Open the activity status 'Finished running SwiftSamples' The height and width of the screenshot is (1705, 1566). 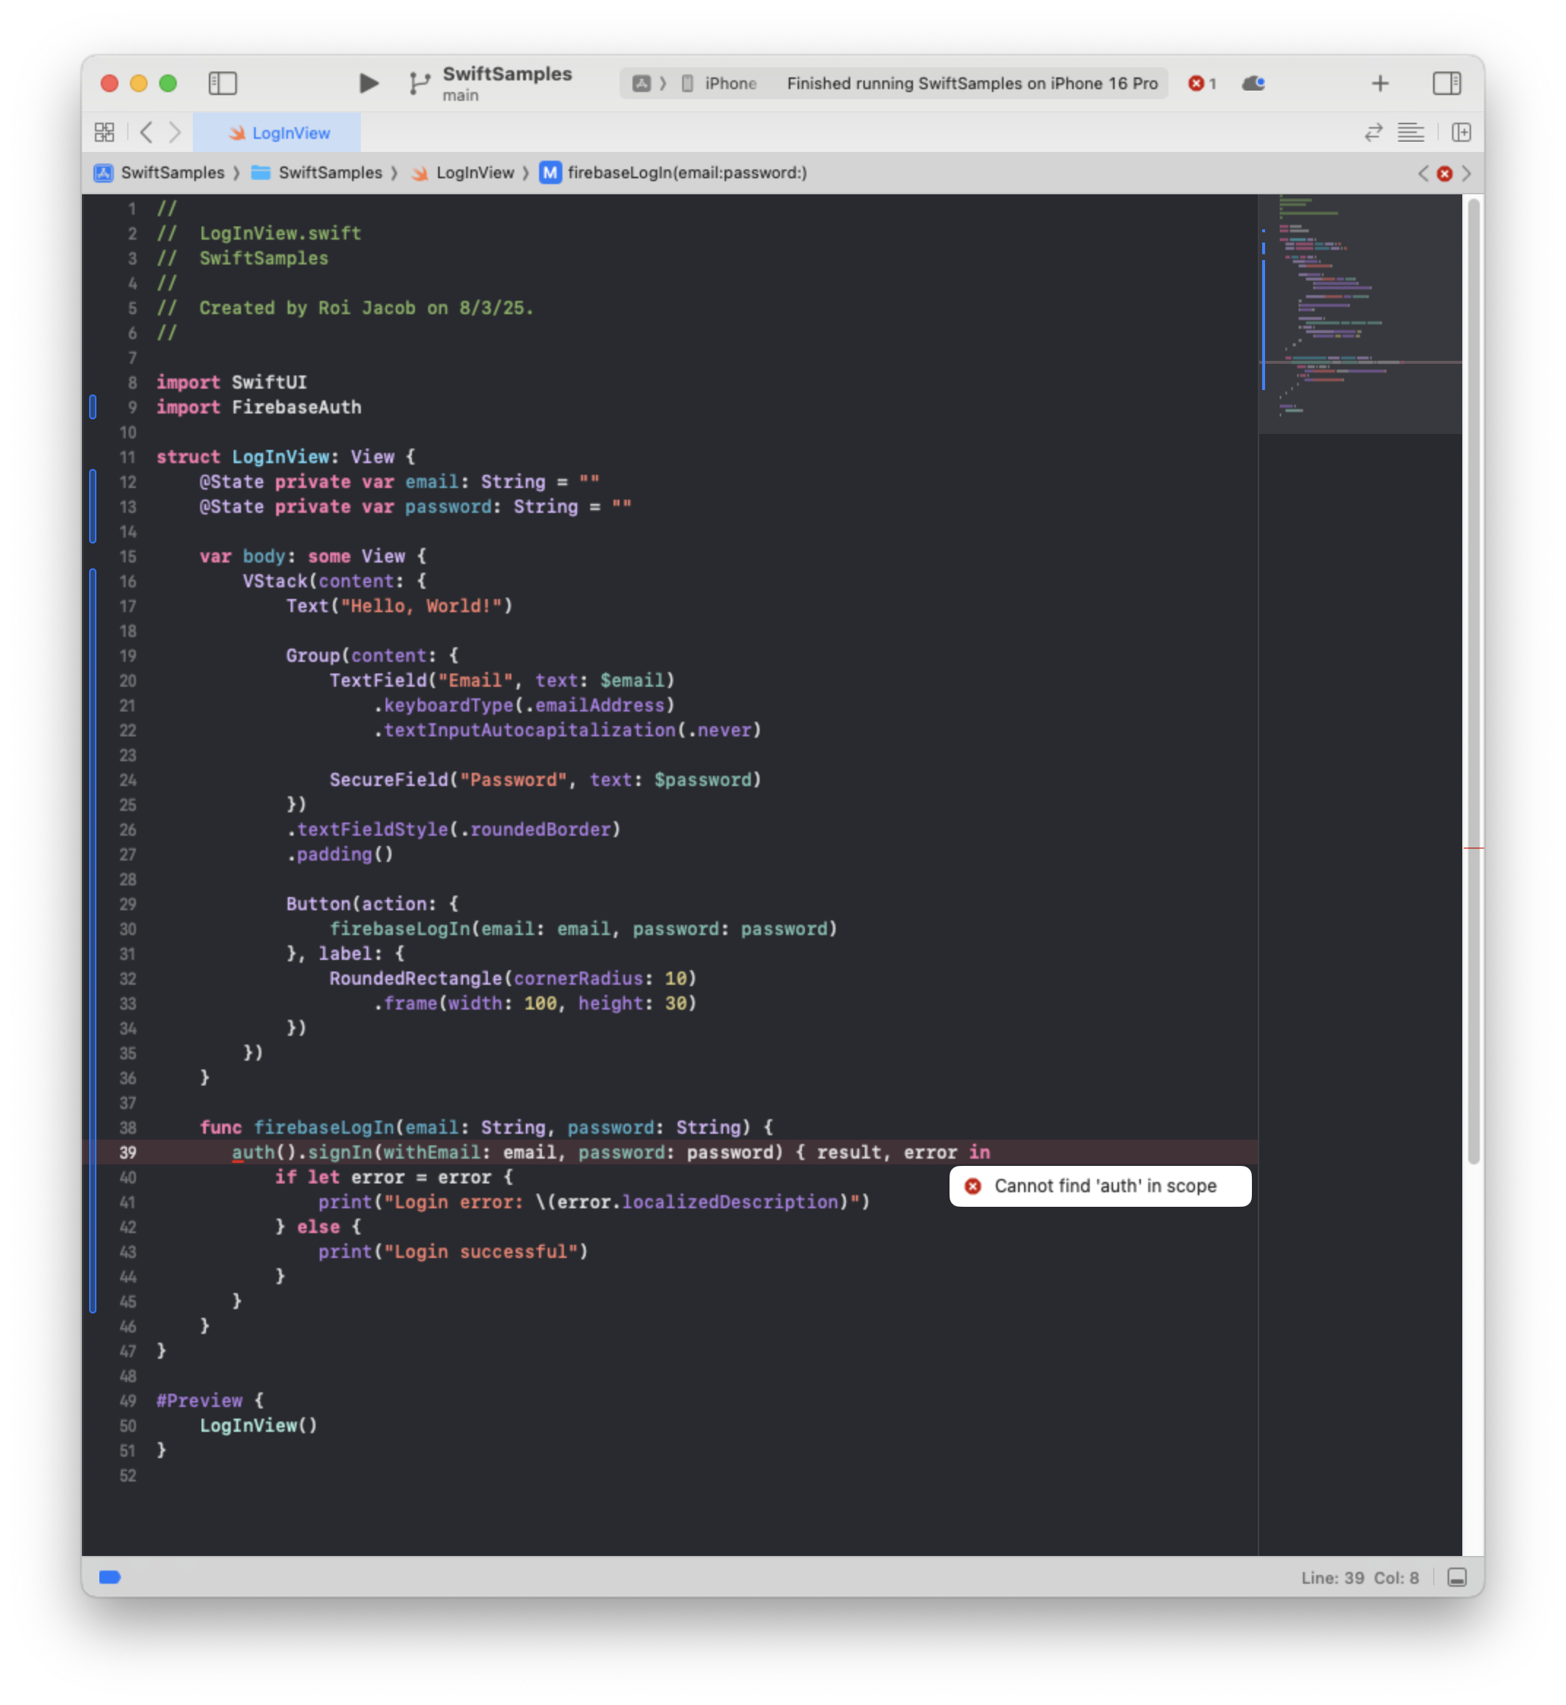972,83
